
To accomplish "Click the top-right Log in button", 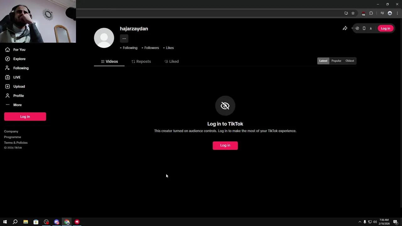I will (385, 28).
